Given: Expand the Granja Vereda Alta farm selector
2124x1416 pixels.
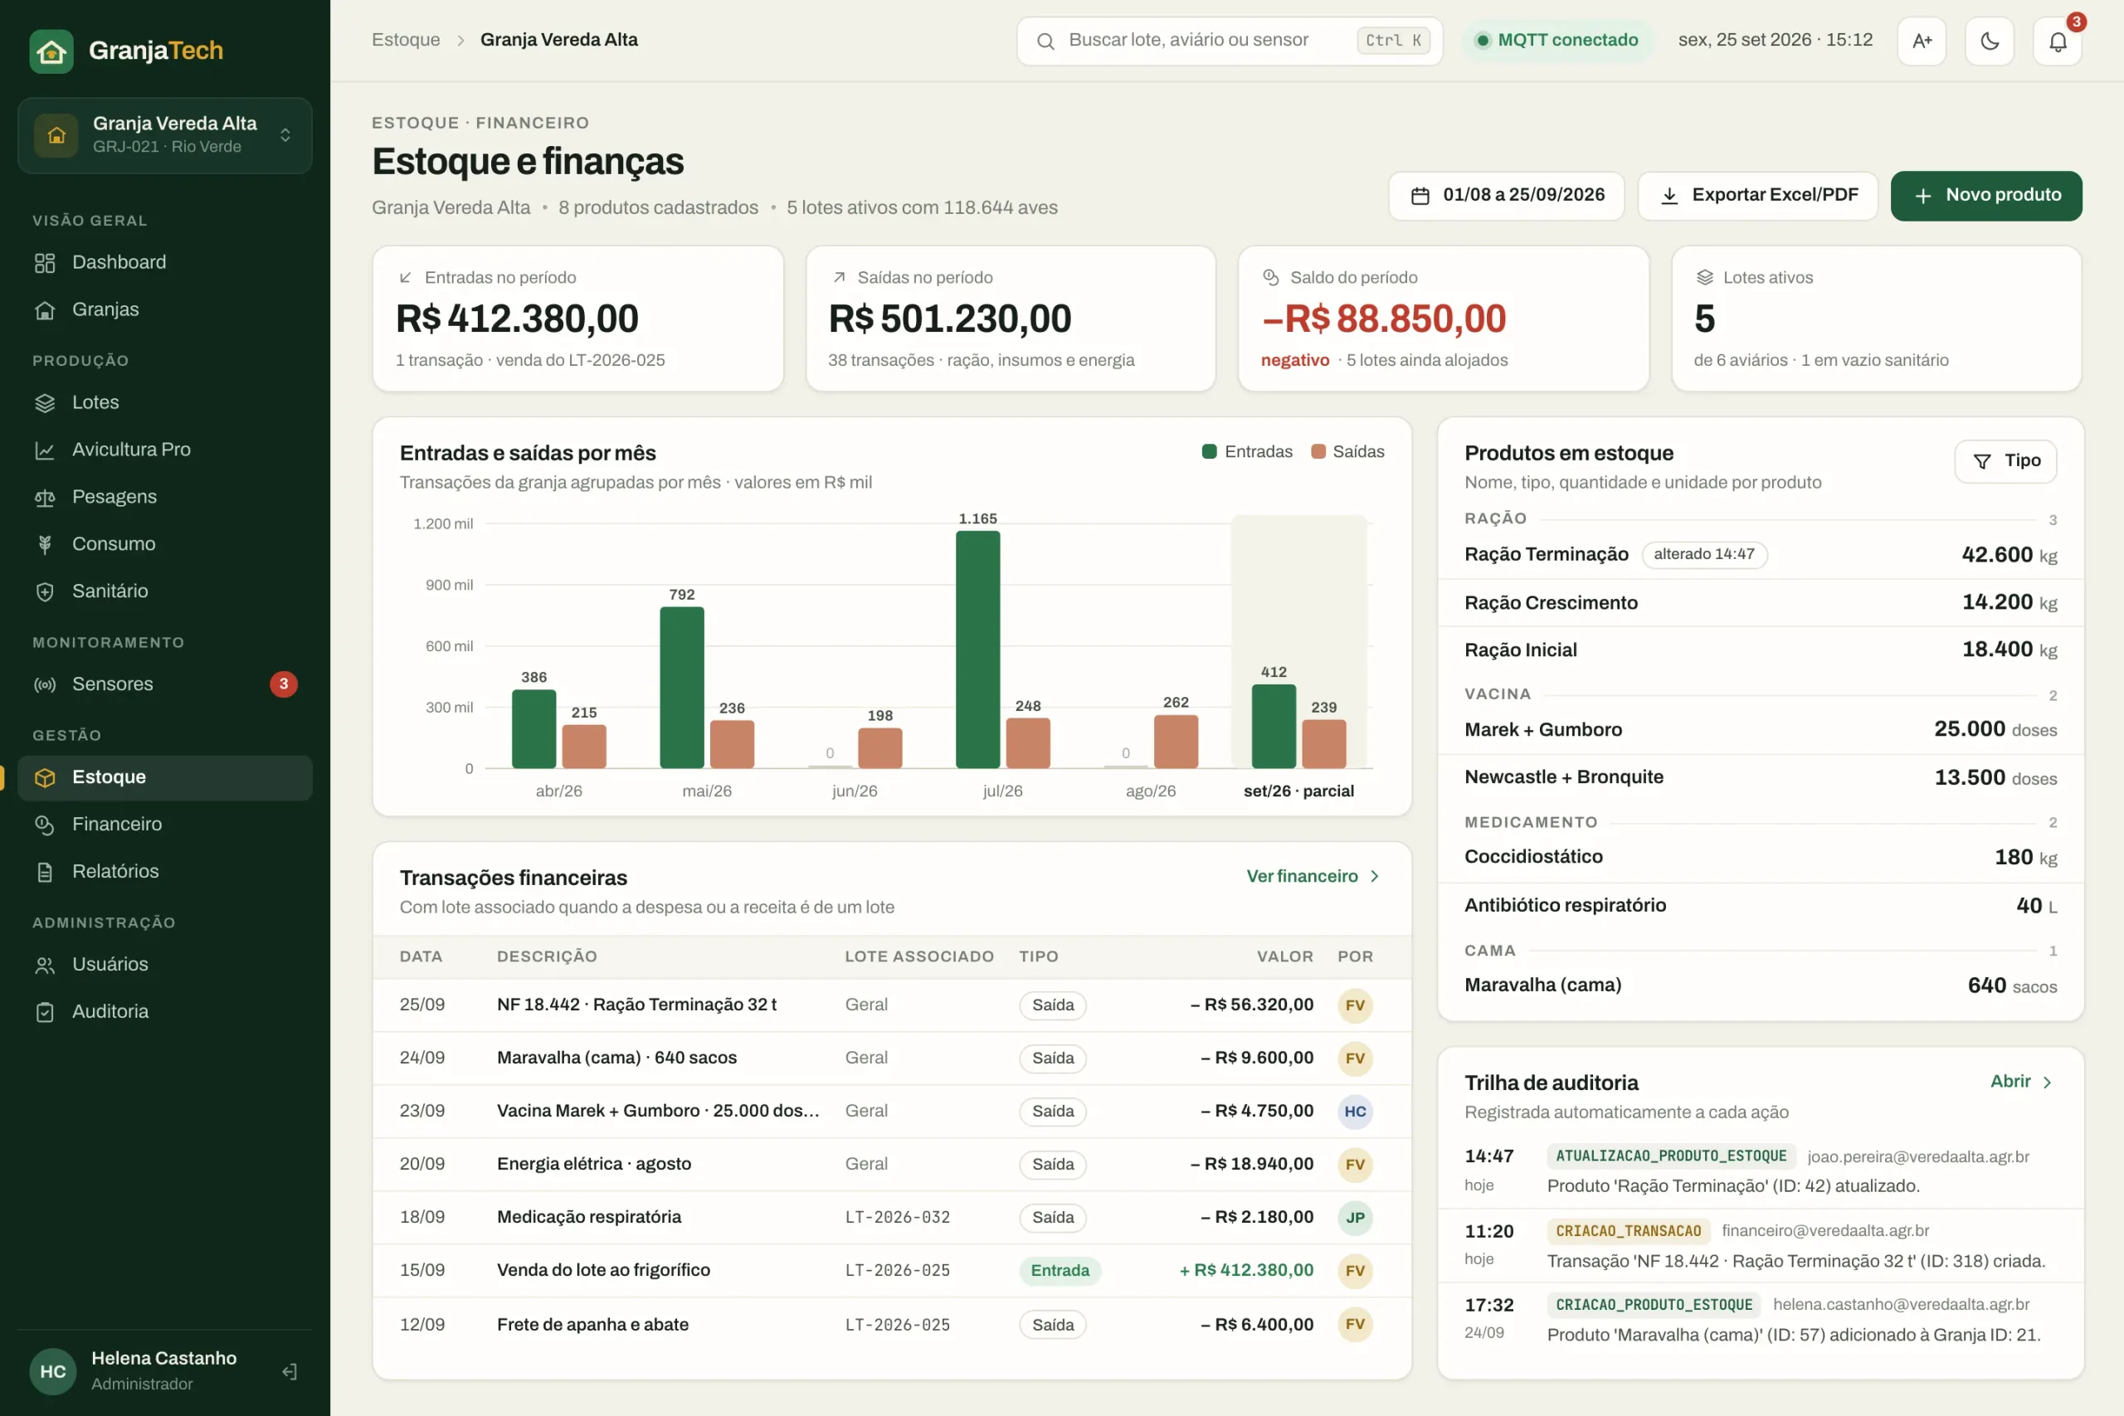Looking at the screenshot, I should [165, 134].
